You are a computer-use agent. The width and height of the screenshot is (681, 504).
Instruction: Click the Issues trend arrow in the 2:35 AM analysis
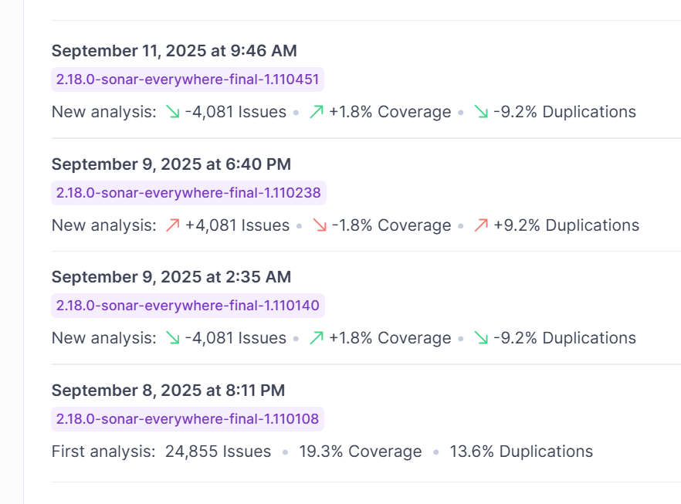pos(172,338)
